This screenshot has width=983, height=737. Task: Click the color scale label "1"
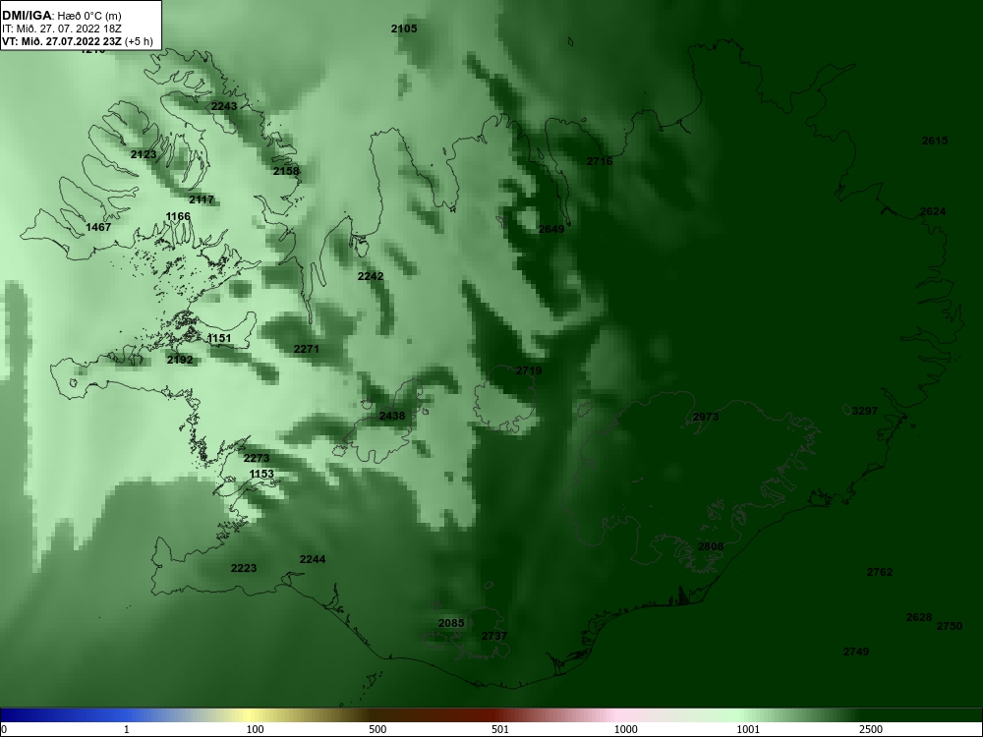(127, 729)
